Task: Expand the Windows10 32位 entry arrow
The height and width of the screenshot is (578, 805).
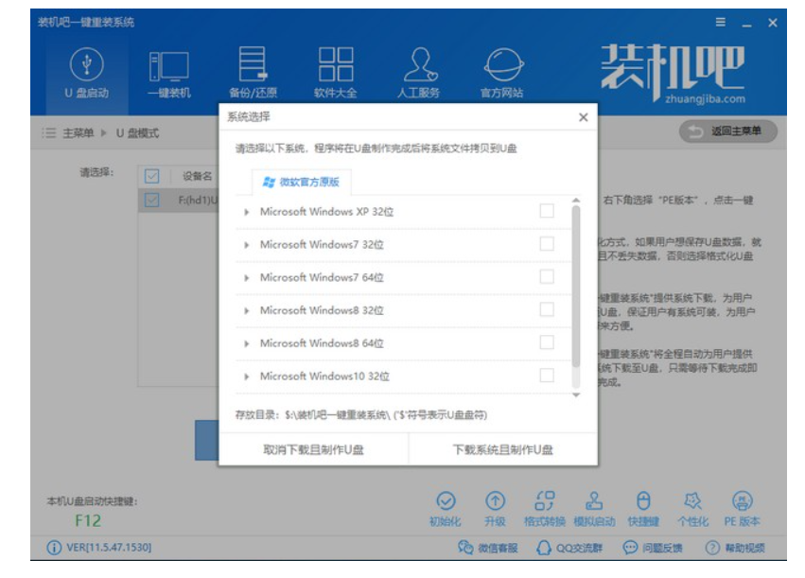Action: (247, 377)
